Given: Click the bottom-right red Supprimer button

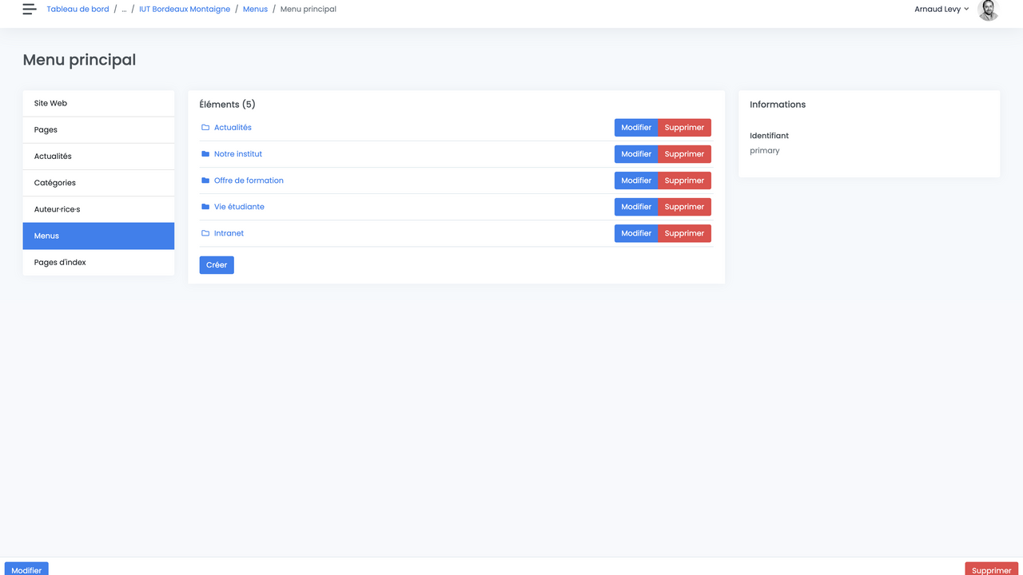Looking at the screenshot, I should click(x=991, y=569).
